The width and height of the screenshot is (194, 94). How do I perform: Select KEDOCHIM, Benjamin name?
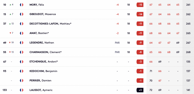[43, 71]
